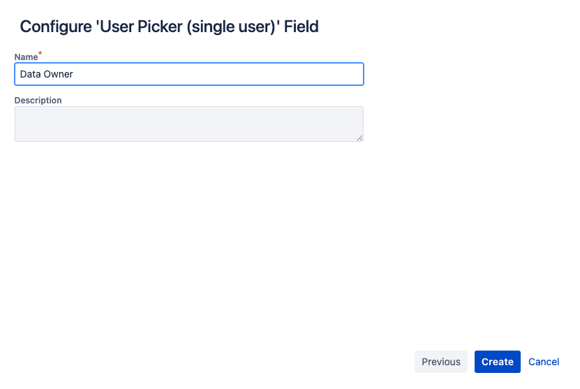Grab the Description box resize handle
The width and height of the screenshot is (580, 389).
pos(360,138)
